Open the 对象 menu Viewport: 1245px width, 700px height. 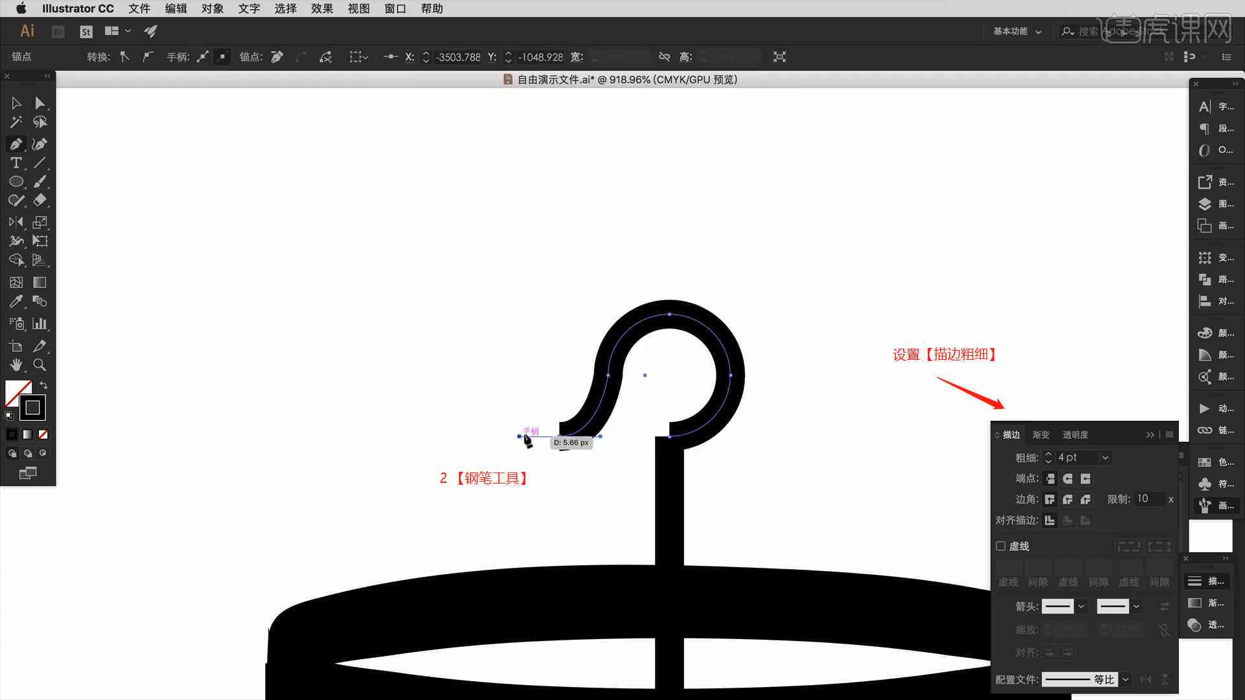click(212, 8)
